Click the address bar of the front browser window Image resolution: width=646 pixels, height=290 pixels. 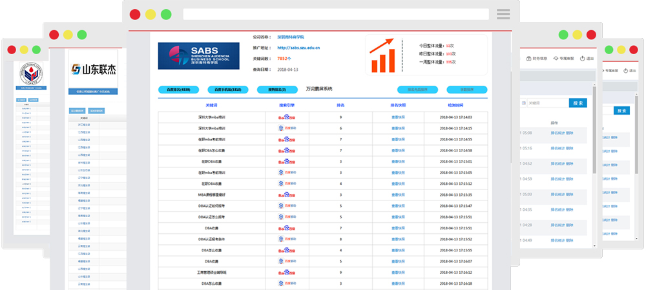(336, 14)
